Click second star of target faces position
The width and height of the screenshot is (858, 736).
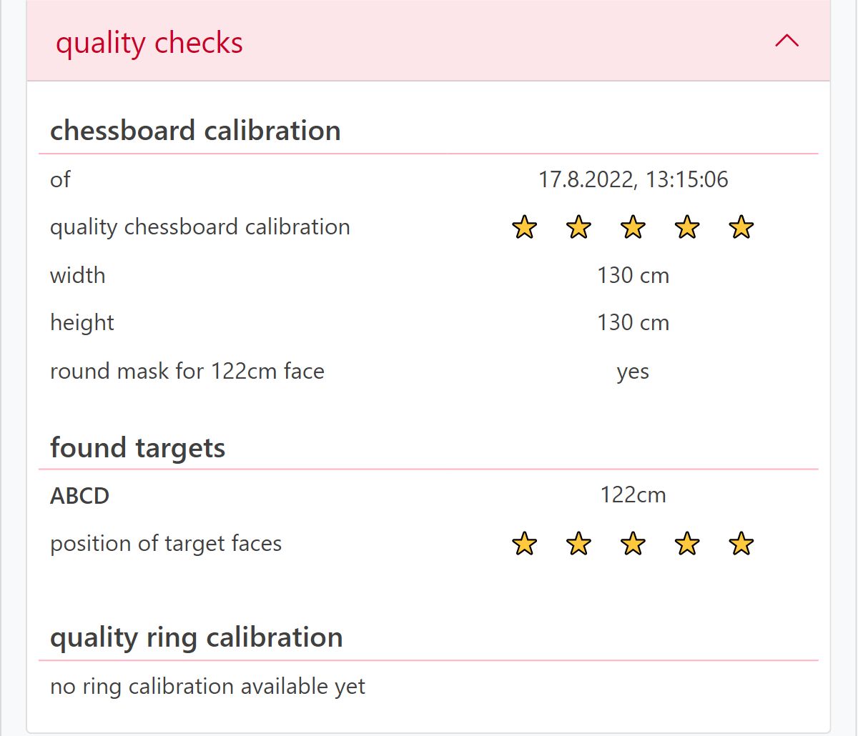[578, 544]
